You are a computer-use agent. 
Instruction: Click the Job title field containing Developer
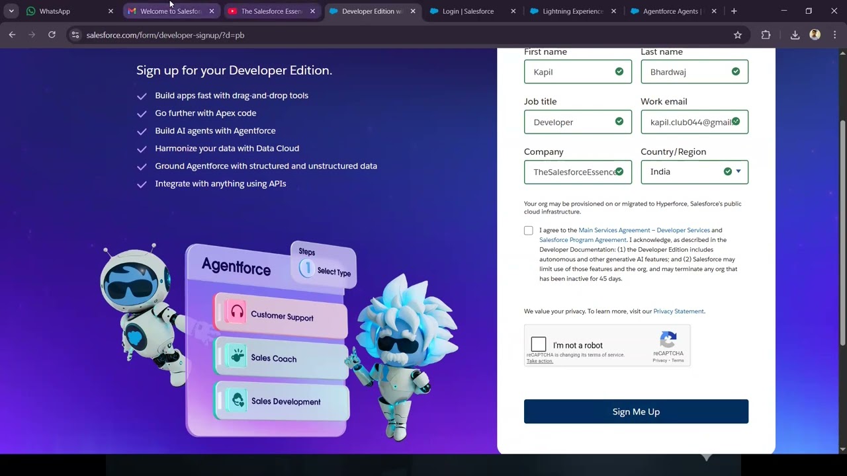(x=578, y=122)
